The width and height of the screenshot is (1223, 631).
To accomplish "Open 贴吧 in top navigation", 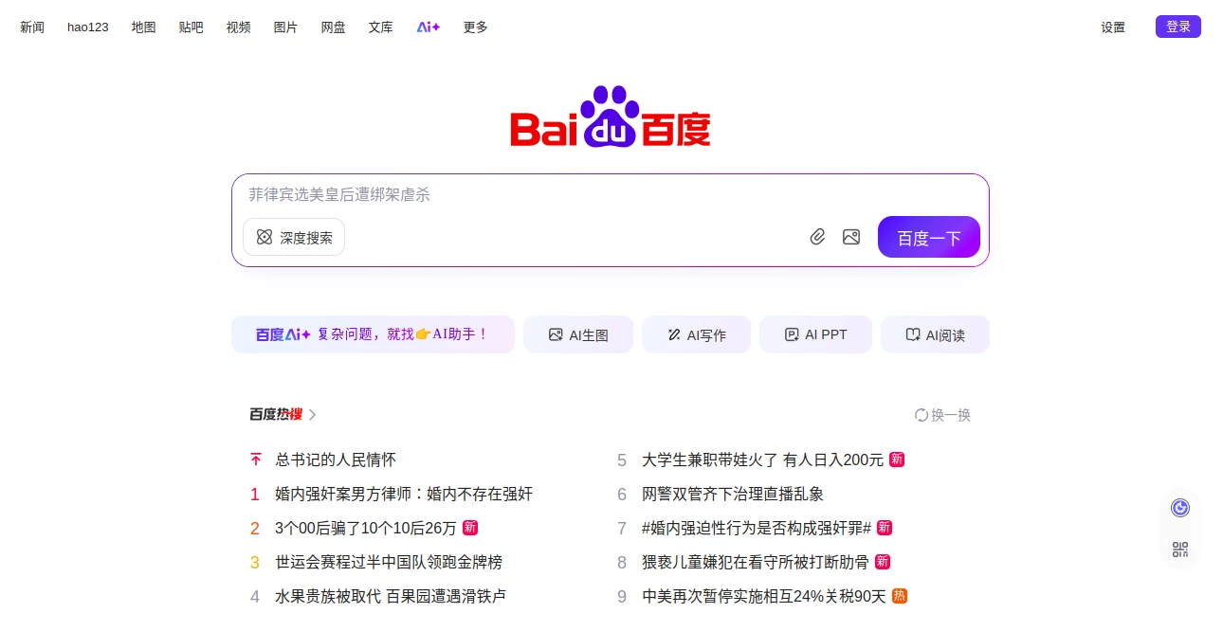I will [192, 27].
